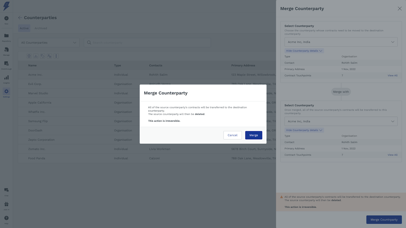Viewport: 406px width, 228px height.
Task: Open the Chat icon in sidebar
Action: pos(6,190)
